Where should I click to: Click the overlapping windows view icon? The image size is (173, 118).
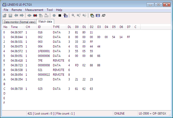pyautogui.click(x=92, y=15)
